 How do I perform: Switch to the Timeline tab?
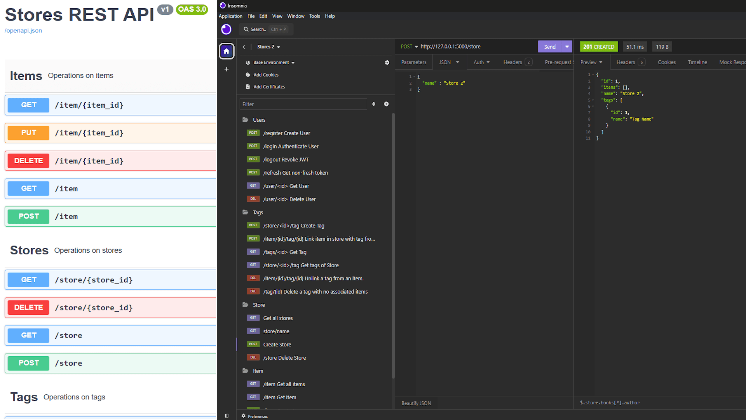tap(697, 62)
